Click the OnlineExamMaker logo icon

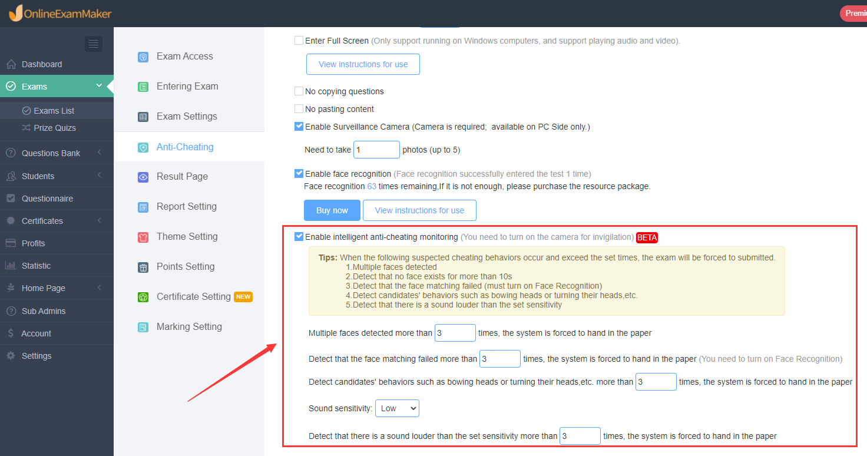click(x=15, y=13)
